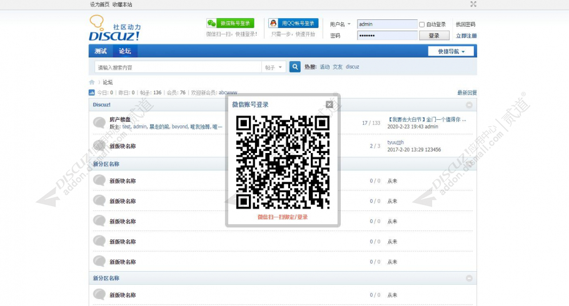
Task: Click the 登录 button
Action: coord(434,36)
